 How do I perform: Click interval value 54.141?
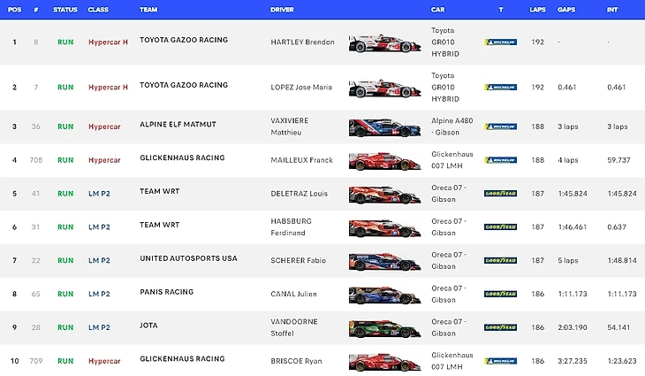pyautogui.click(x=618, y=327)
